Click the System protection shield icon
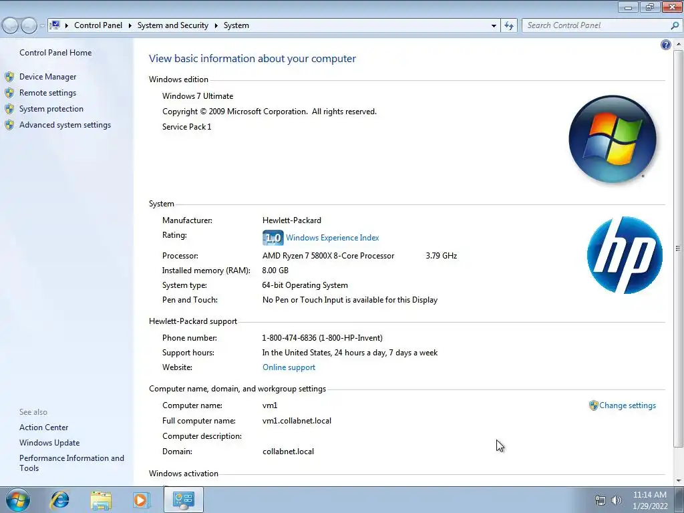The width and height of the screenshot is (684, 513). [x=9, y=109]
